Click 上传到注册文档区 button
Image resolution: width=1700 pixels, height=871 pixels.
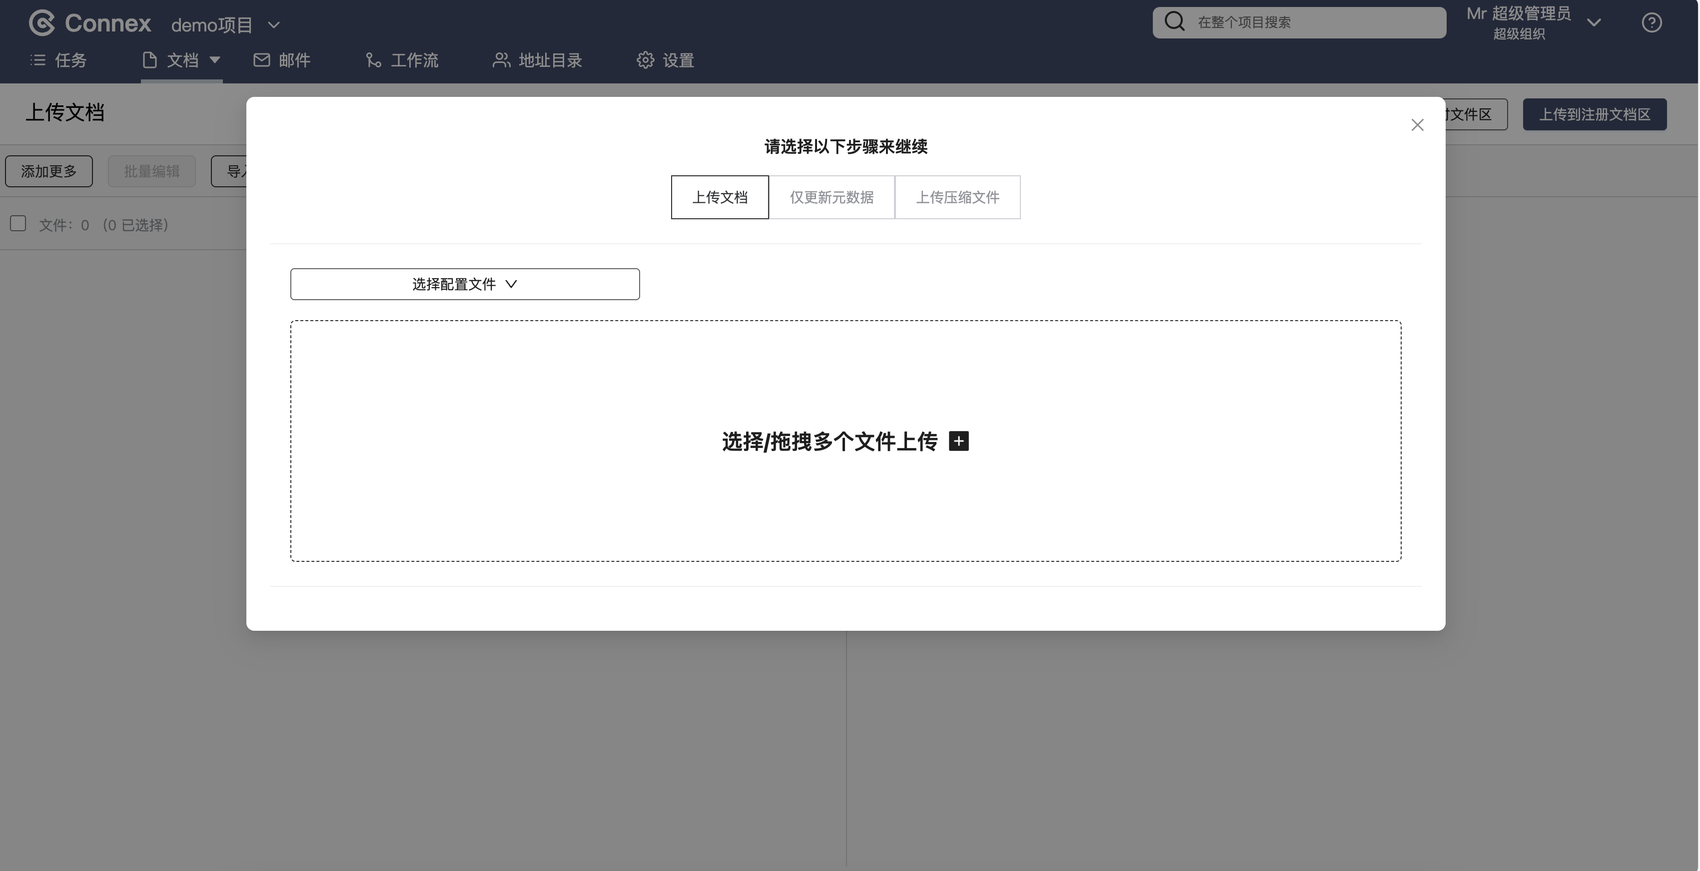click(x=1595, y=115)
